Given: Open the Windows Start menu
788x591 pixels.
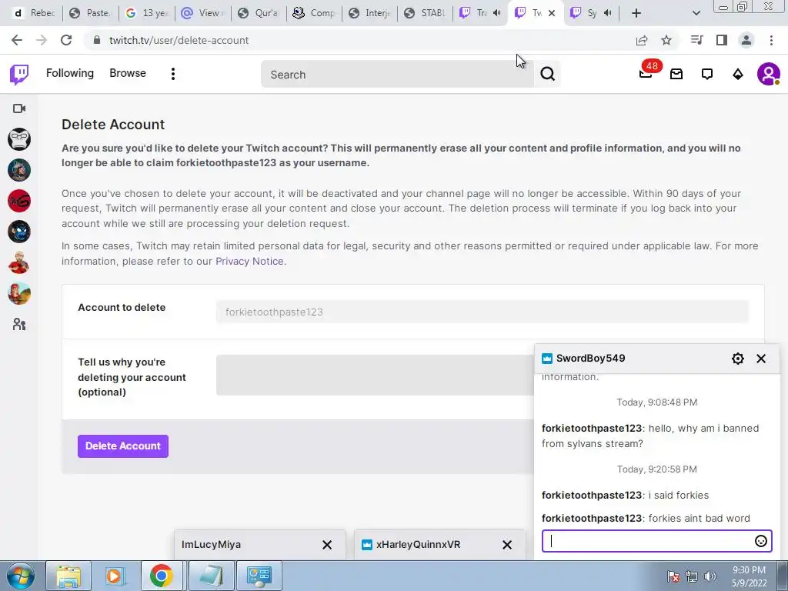Looking at the screenshot, I should click(x=20, y=576).
